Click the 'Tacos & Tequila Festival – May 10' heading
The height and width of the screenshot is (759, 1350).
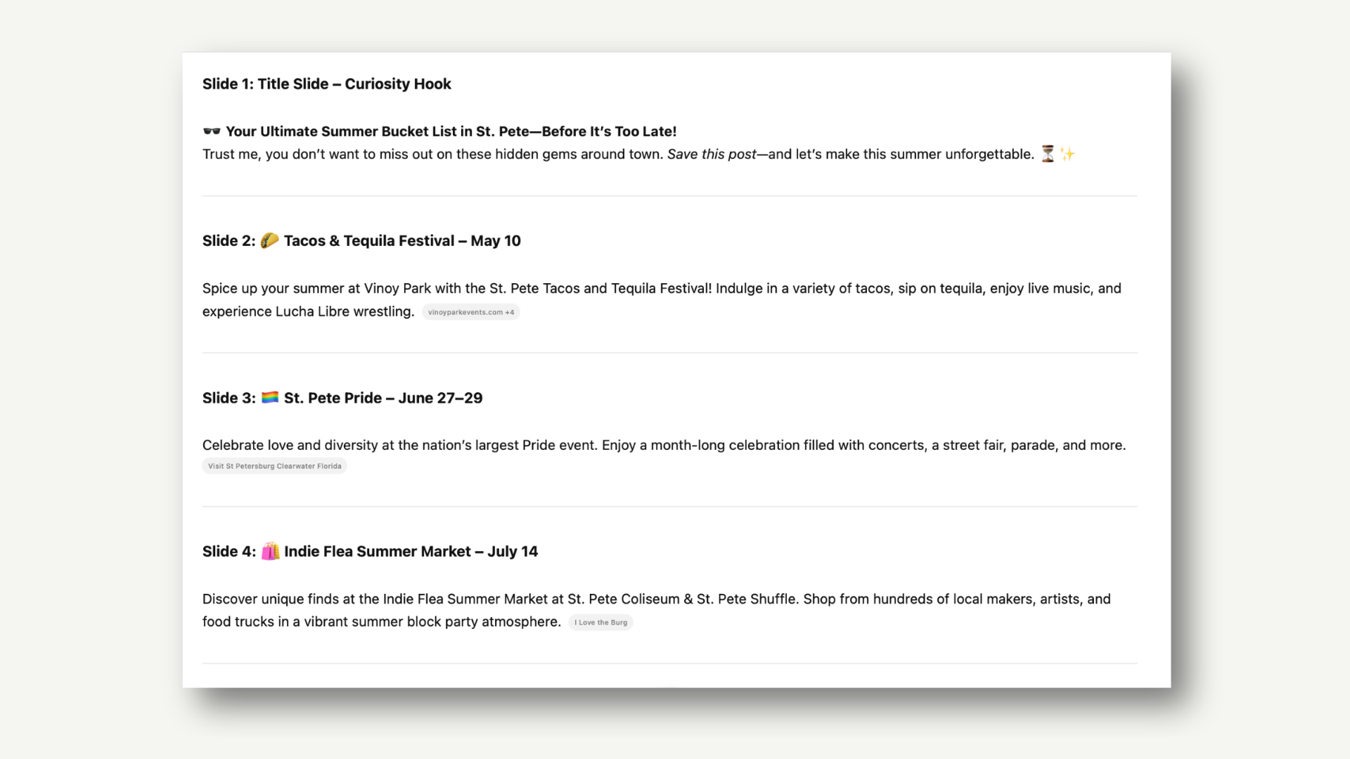402,241
